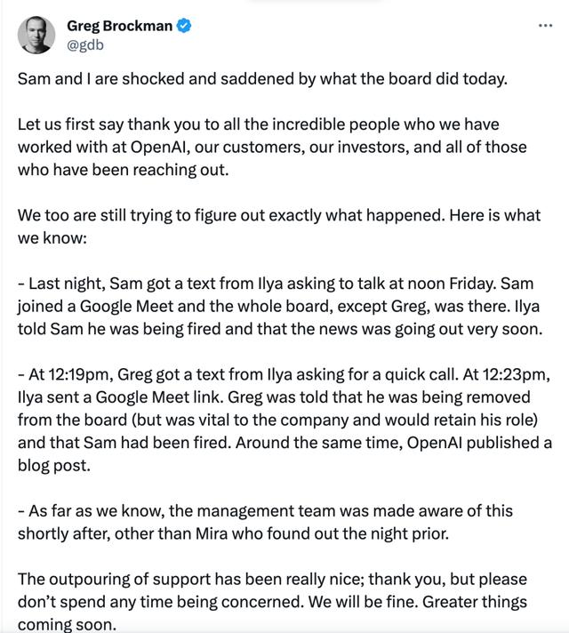Image resolution: width=569 pixels, height=633 pixels.
Task: Click the Greg Brockman display name
Action: (119, 27)
